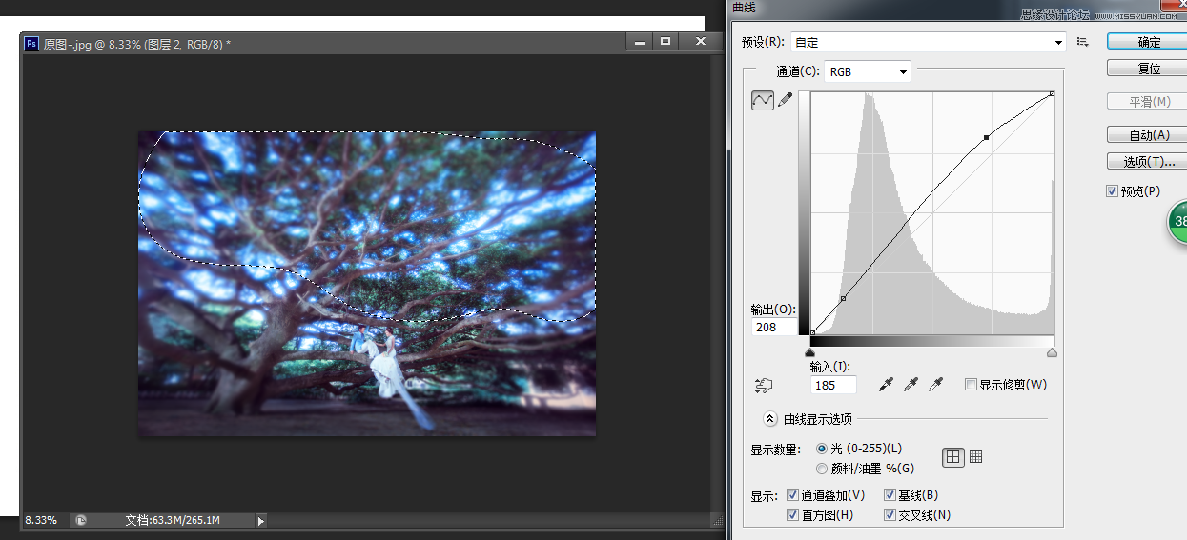
Task: Click the 复位 reset button
Action: click(x=1149, y=69)
